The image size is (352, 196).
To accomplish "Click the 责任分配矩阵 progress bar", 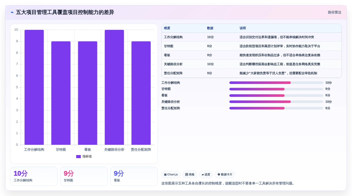I will coord(276,108).
